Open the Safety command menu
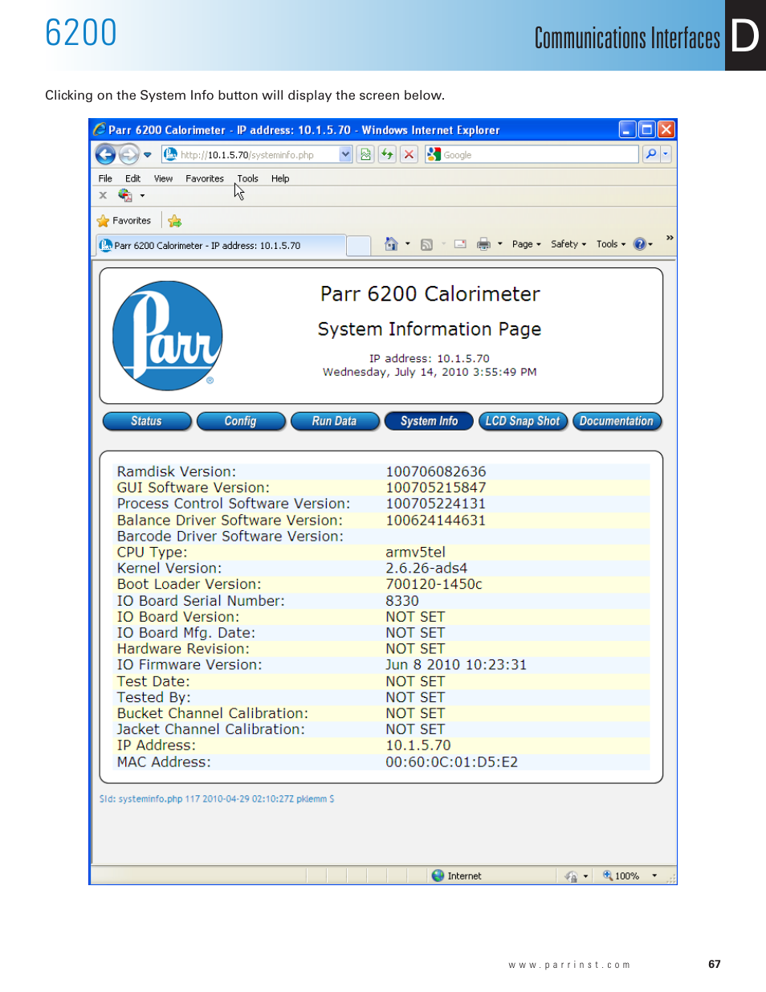 click(x=568, y=244)
